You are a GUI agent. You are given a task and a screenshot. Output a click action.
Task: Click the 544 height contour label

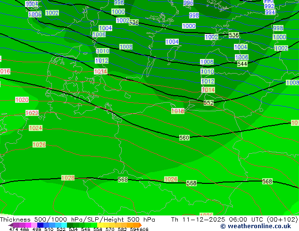click(242, 64)
